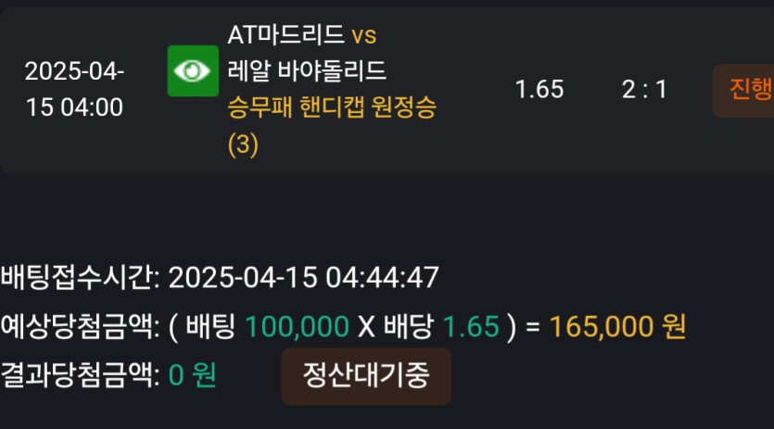Click the 예상당첨금액 label
Screen dimensions: 774x429
[x=80, y=327]
